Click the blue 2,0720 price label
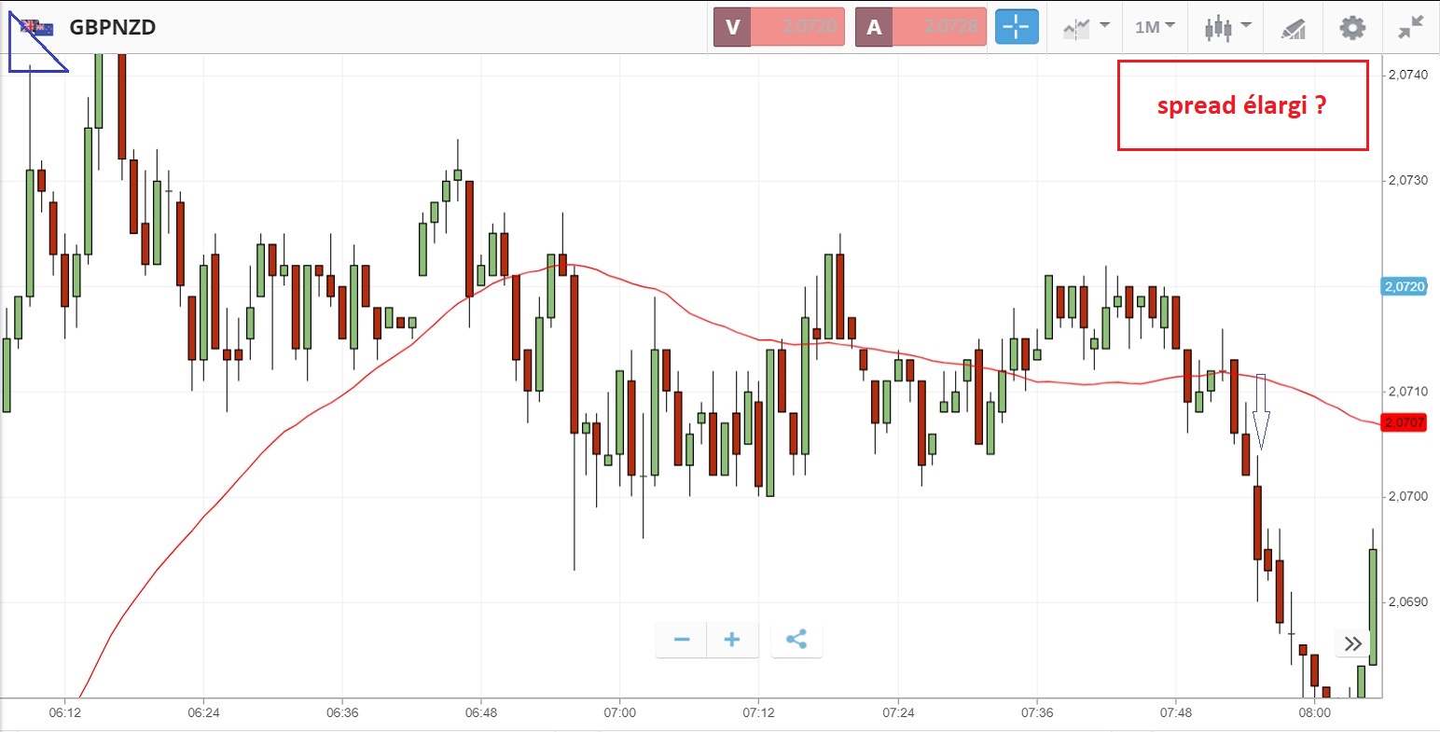The height and width of the screenshot is (732, 1440). point(1404,286)
